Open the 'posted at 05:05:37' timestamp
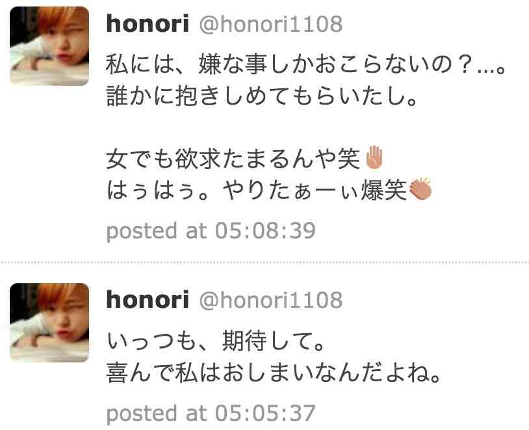The image size is (529, 430). [x=211, y=413]
